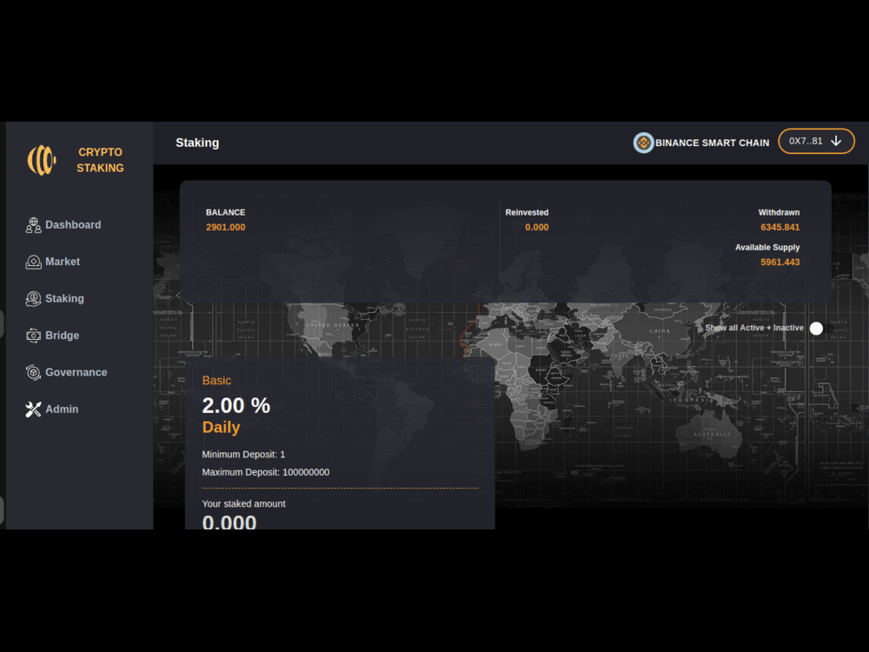Click the BALANCE label

pyautogui.click(x=226, y=212)
